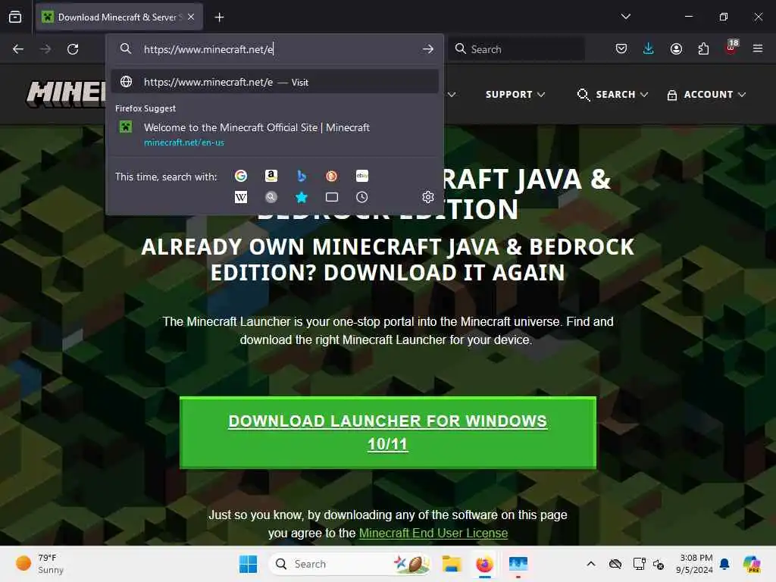Open the Extensions puzzle-piece menu
This screenshot has width=776, height=582.
coord(703,48)
